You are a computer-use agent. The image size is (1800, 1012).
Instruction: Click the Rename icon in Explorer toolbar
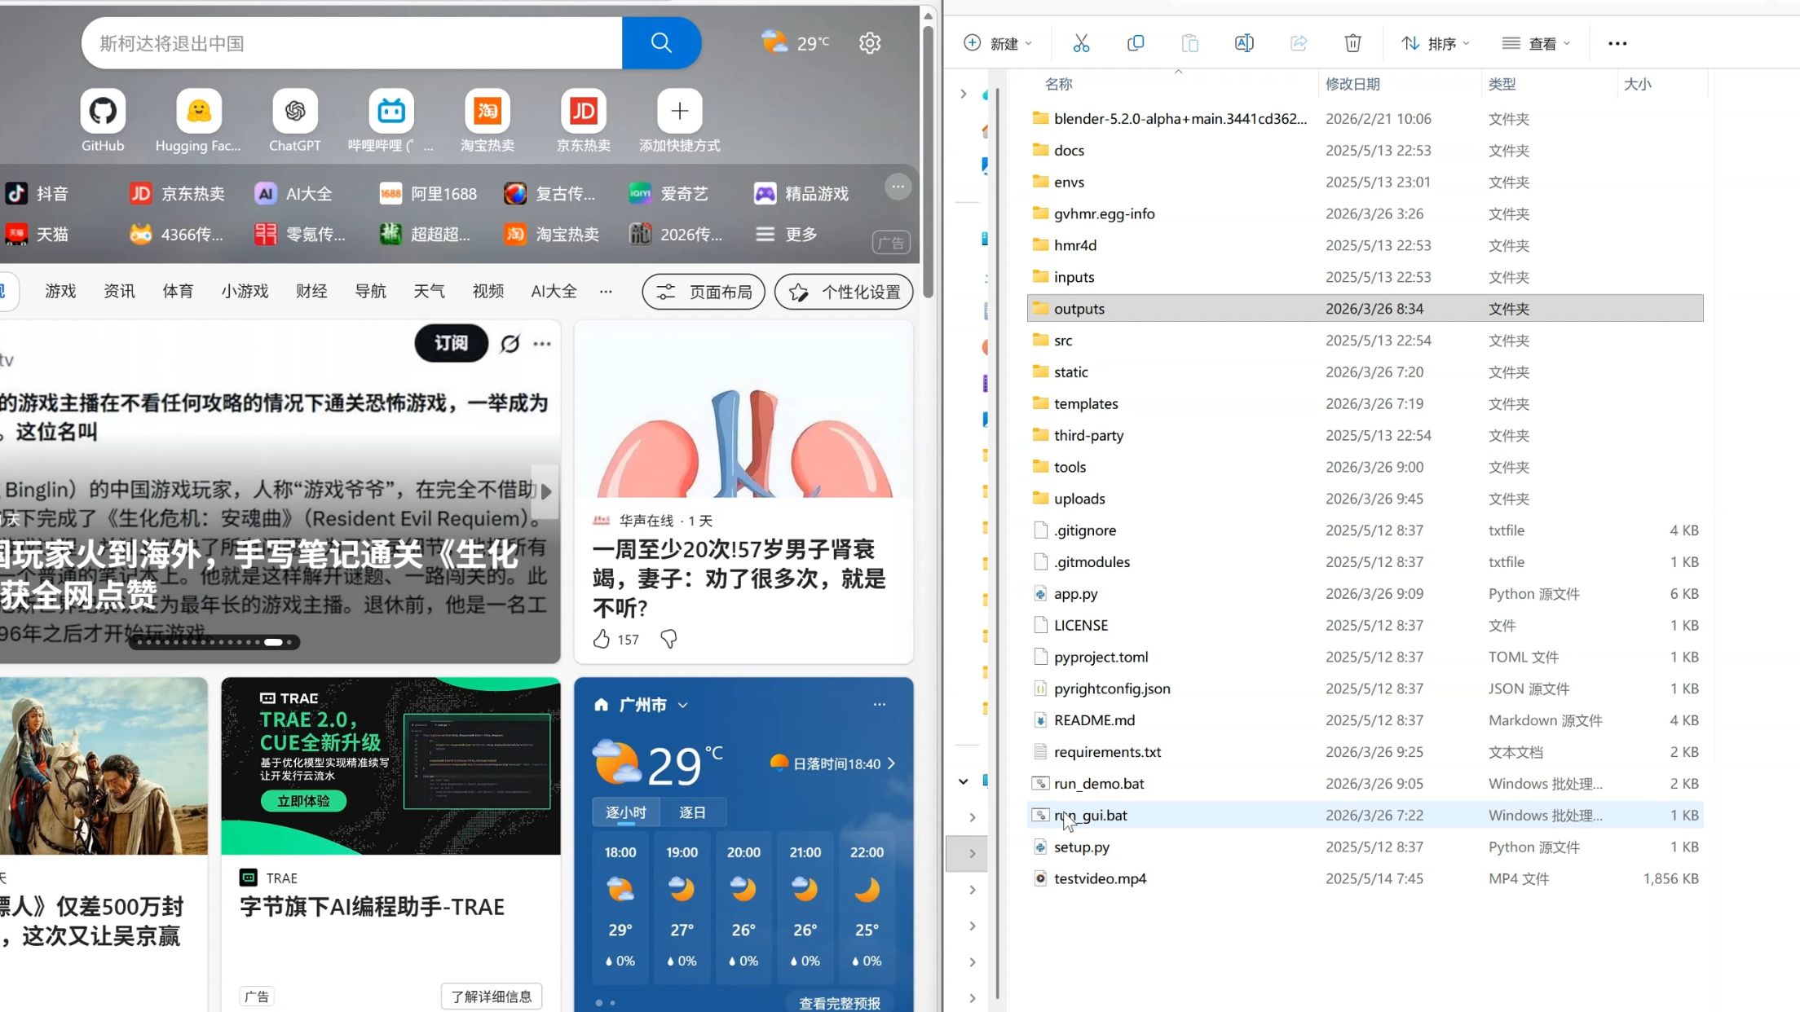coord(1244,43)
